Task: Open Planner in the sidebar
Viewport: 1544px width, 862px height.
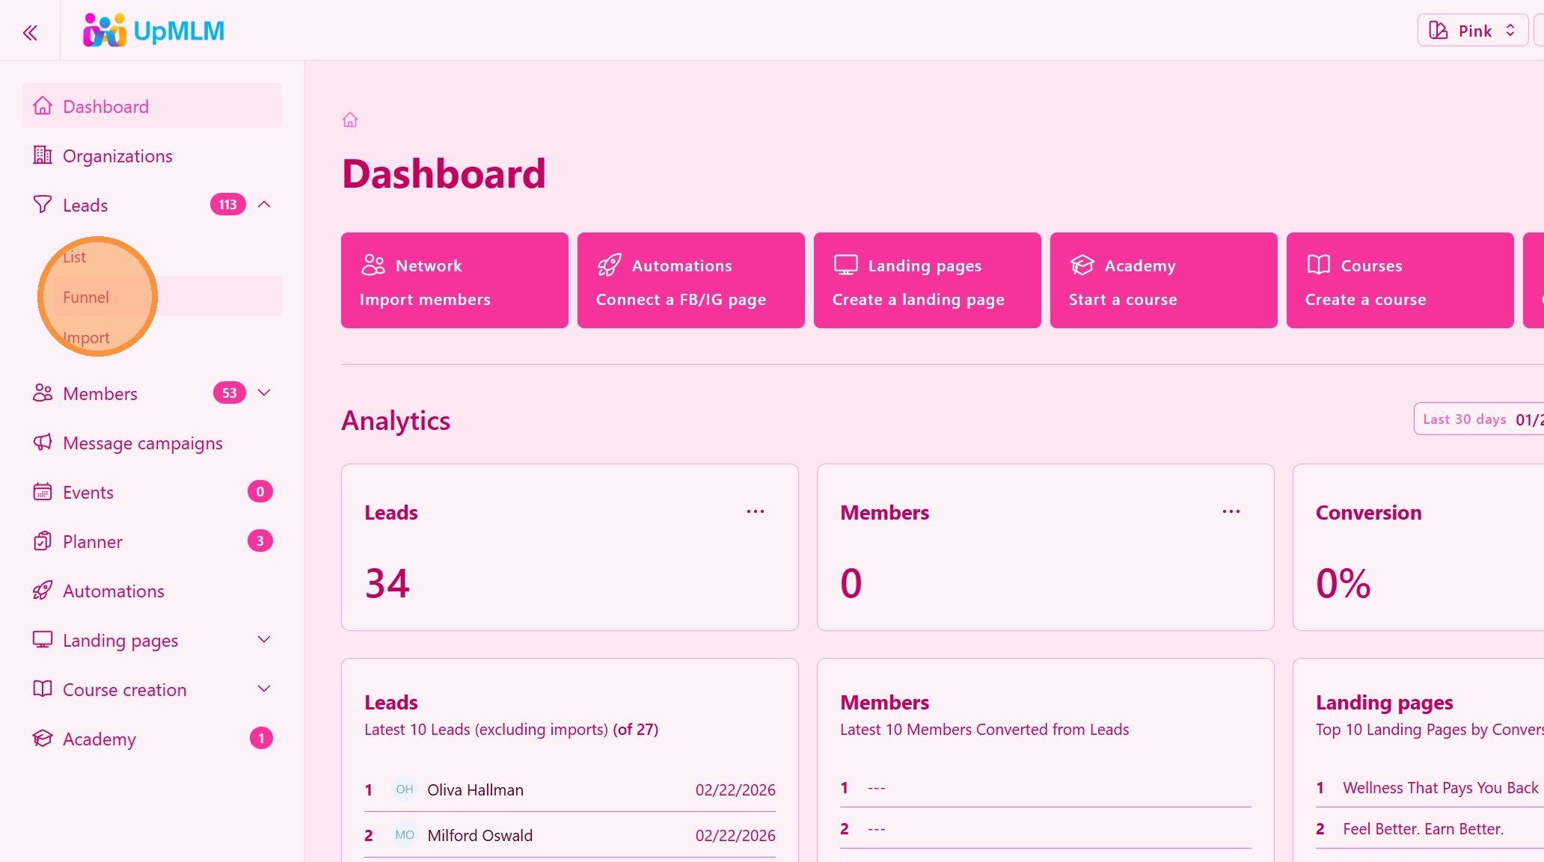Action: coord(92,541)
